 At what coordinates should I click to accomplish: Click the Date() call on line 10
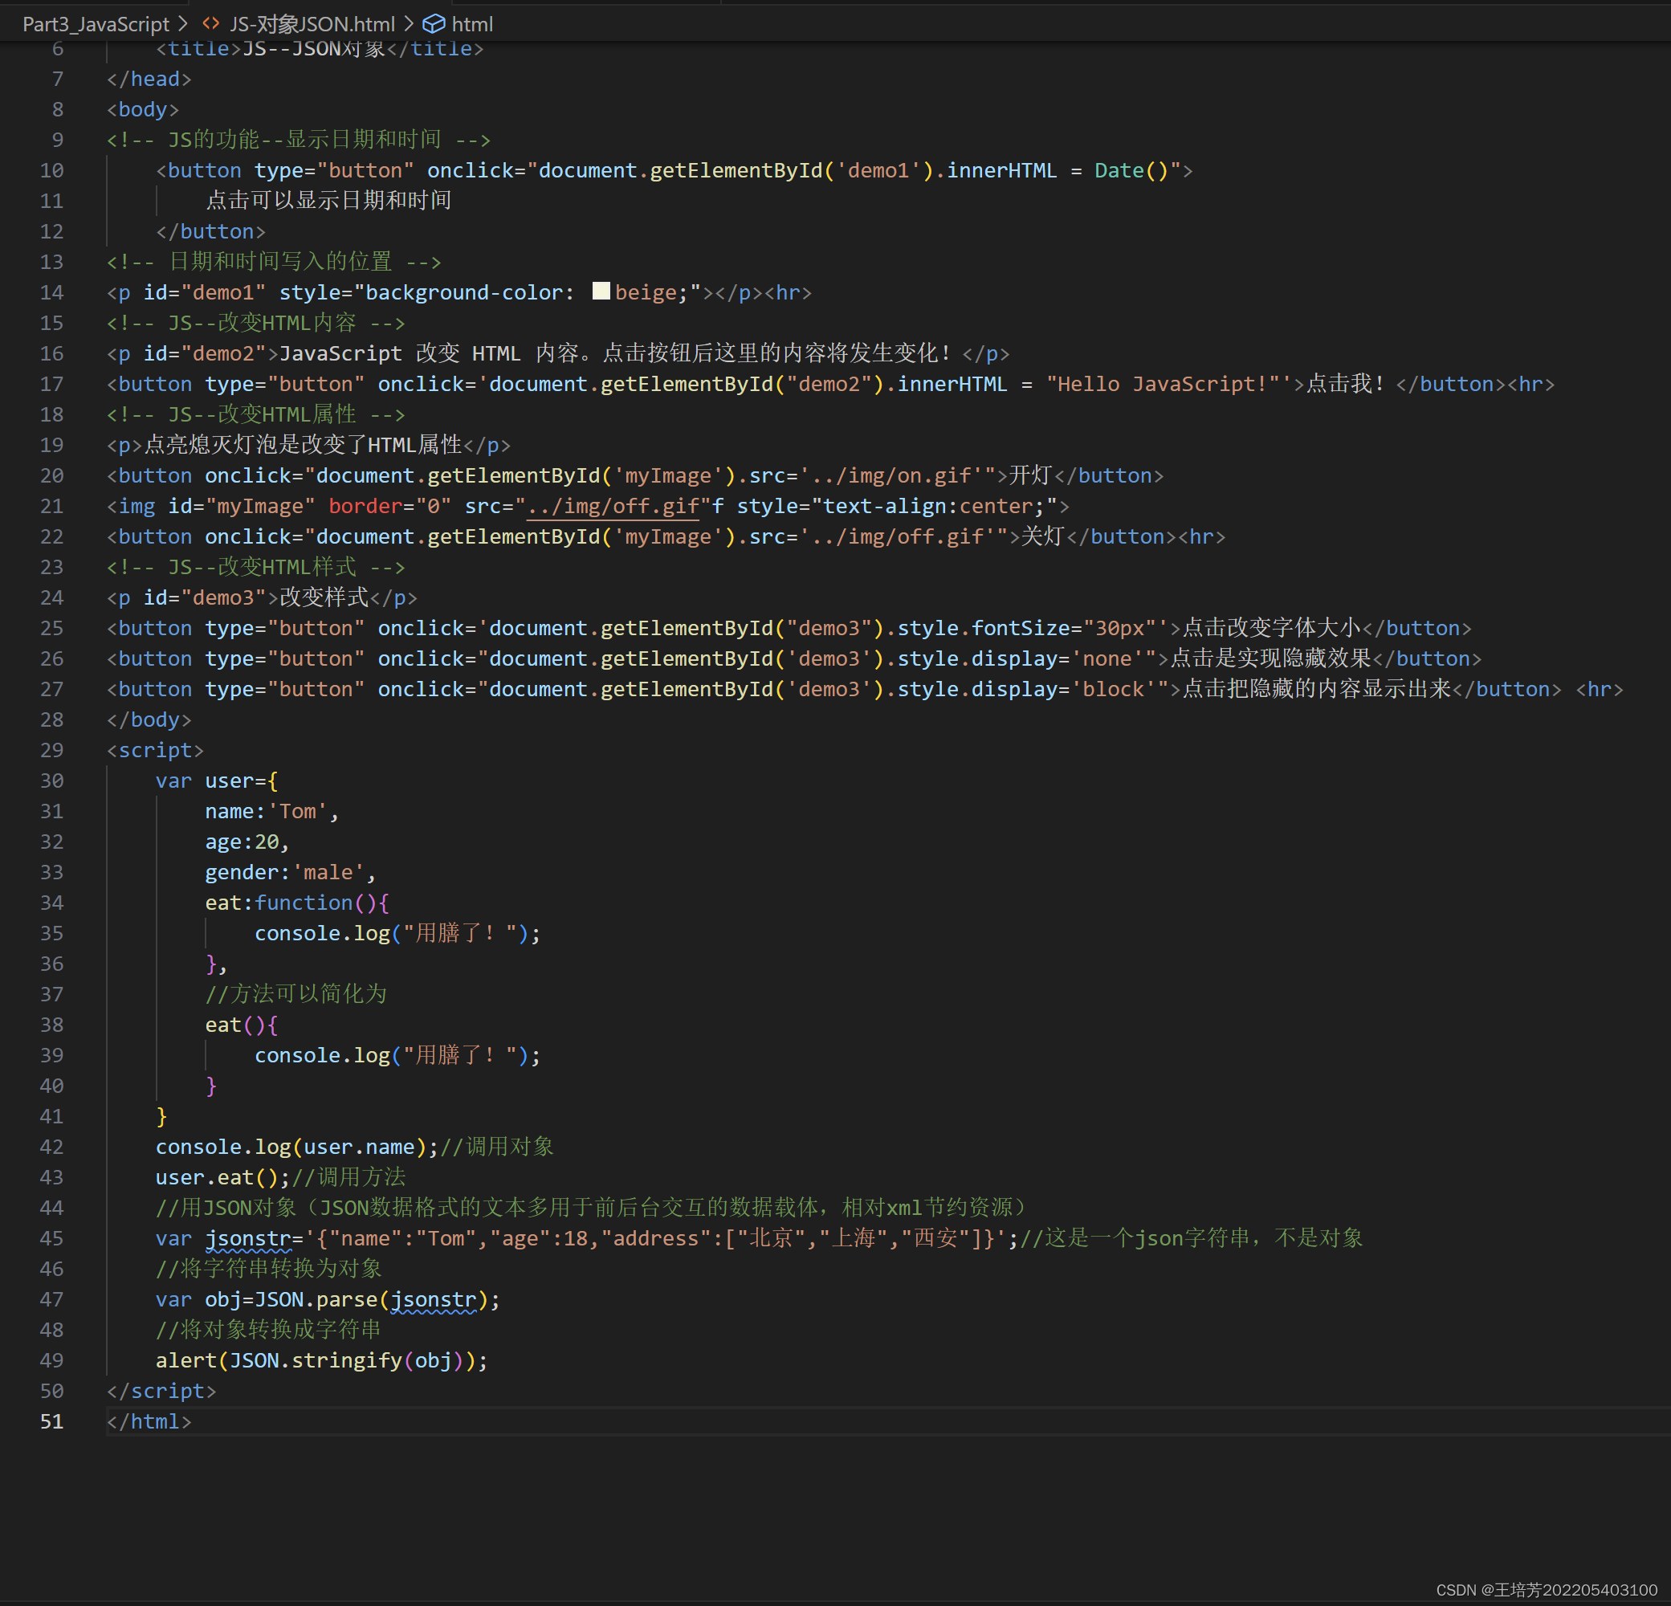[1131, 170]
